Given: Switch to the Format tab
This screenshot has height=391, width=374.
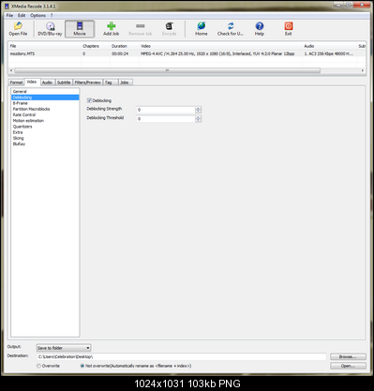Looking at the screenshot, I should (16, 83).
